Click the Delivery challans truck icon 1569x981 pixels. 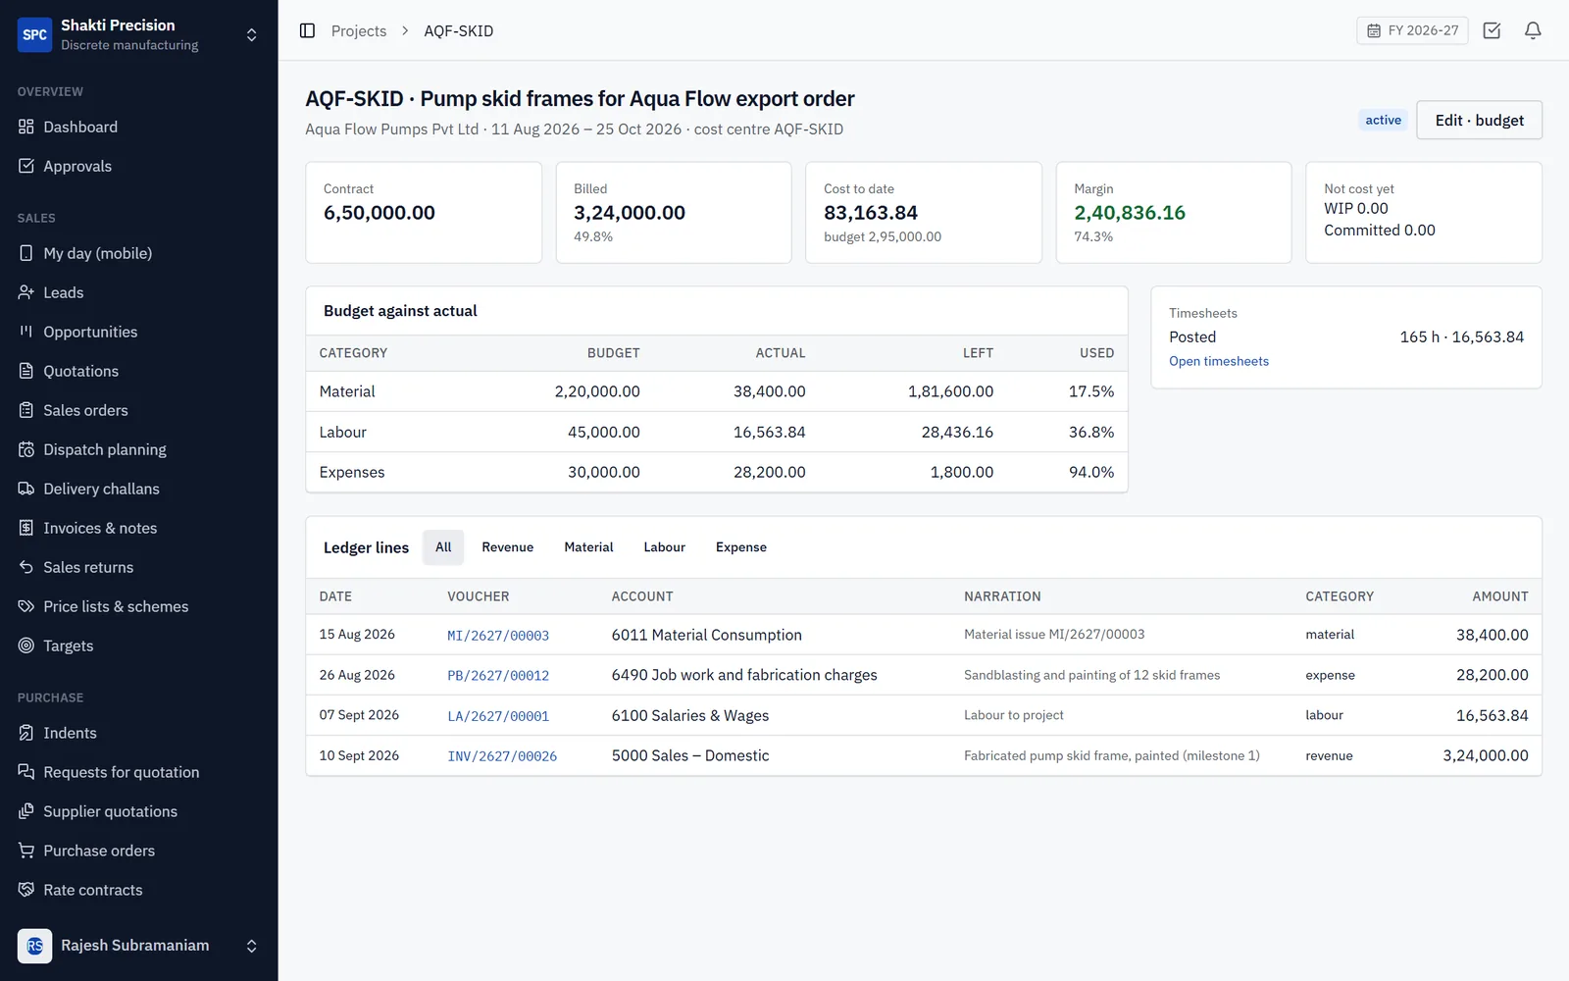26,489
